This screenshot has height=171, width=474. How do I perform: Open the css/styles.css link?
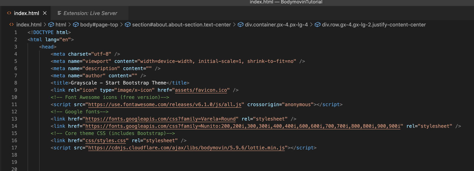click(x=105, y=140)
